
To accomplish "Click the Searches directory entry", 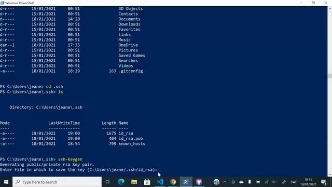I will [x=128, y=61].
